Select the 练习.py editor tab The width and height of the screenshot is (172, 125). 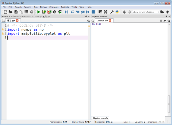11,21
